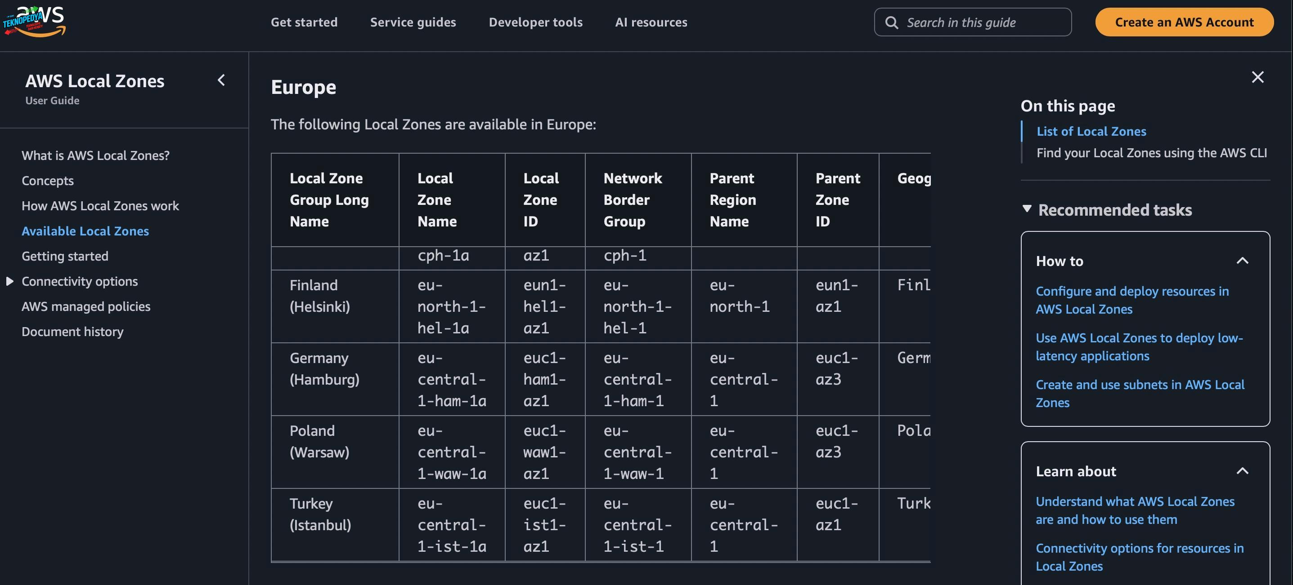The height and width of the screenshot is (585, 1293).
Task: Open the Concepts sidebar page
Action: point(48,181)
